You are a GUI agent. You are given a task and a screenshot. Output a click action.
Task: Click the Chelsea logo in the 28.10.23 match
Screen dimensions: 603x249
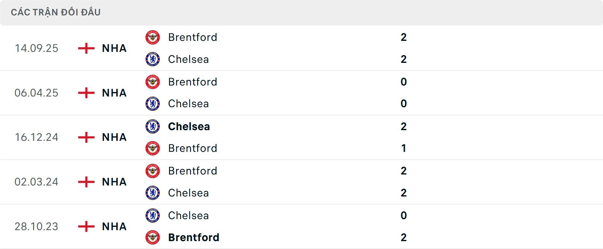click(x=152, y=216)
